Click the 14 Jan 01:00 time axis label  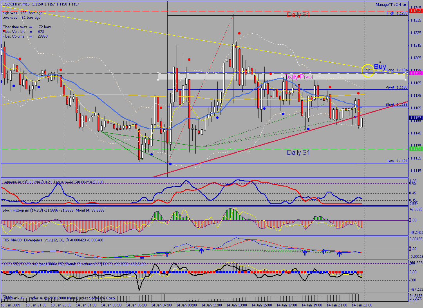pyautogui.click(x=87, y=305)
